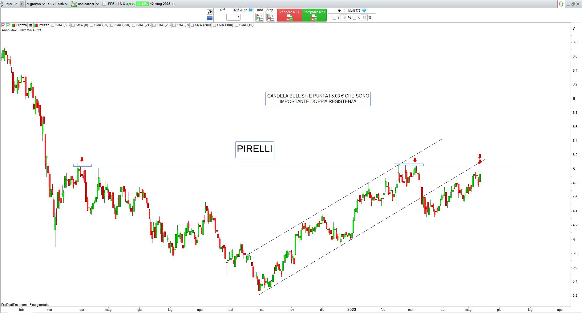
Task: Click the Limite order icon
Action: [x=260, y=17]
